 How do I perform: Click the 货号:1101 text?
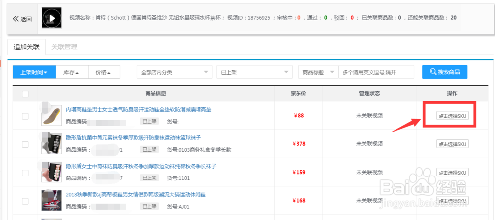178,178
